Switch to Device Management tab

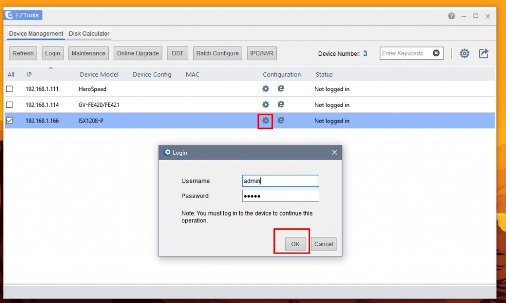(x=36, y=34)
